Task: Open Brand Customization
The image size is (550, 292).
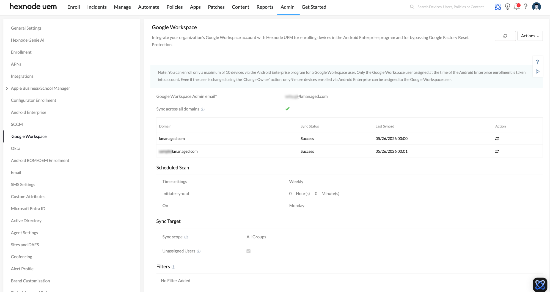Action: click(x=31, y=281)
